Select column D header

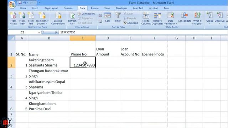[108, 38]
